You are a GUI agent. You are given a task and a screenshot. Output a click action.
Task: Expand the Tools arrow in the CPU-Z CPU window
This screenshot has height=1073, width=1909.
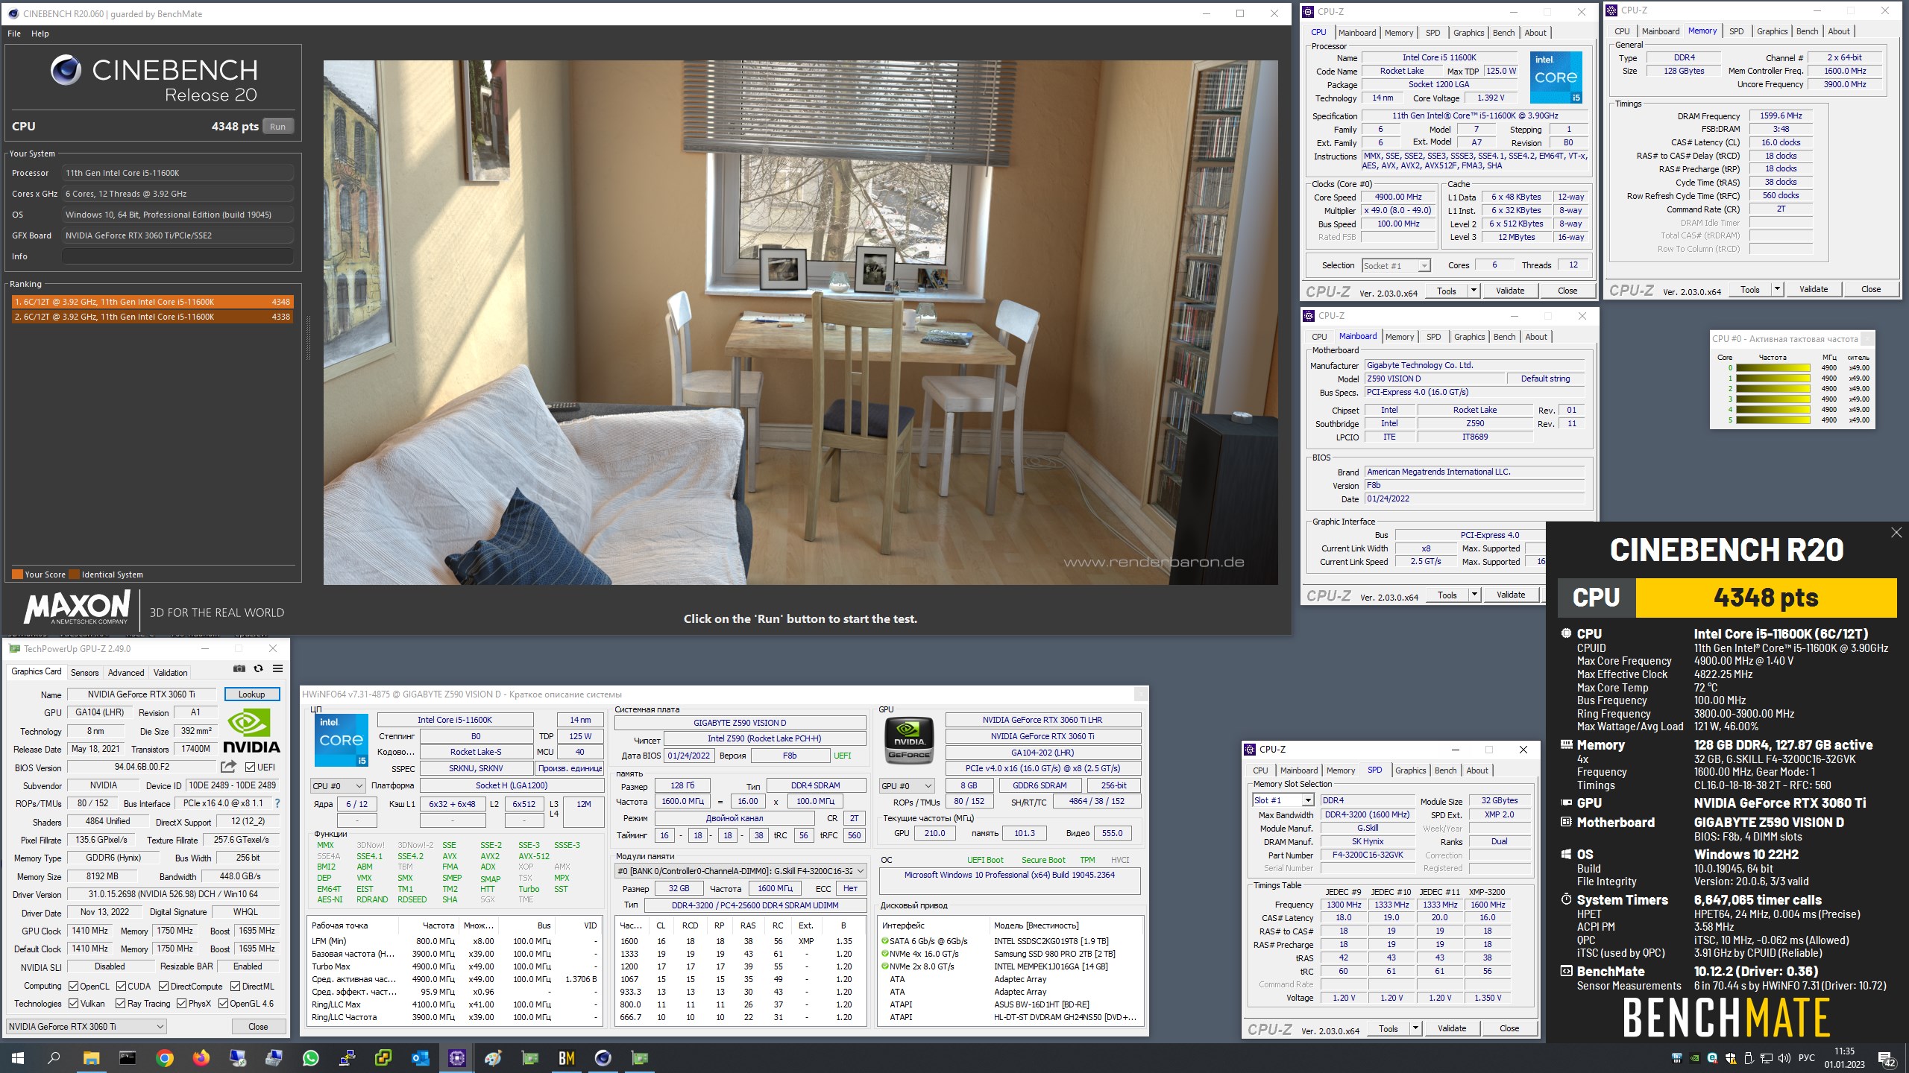pyautogui.click(x=1474, y=291)
